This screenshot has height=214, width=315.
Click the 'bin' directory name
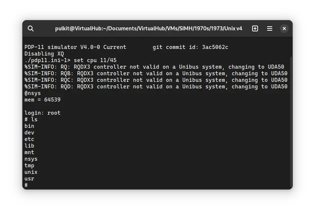pos(29,126)
